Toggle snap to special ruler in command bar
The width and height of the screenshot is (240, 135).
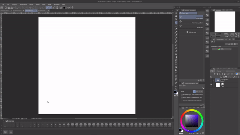coord(50,8)
